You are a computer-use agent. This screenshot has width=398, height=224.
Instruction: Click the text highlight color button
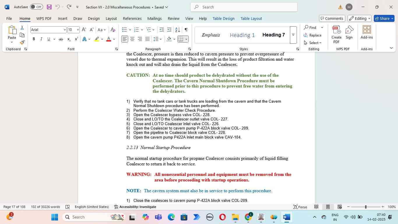(x=97, y=39)
